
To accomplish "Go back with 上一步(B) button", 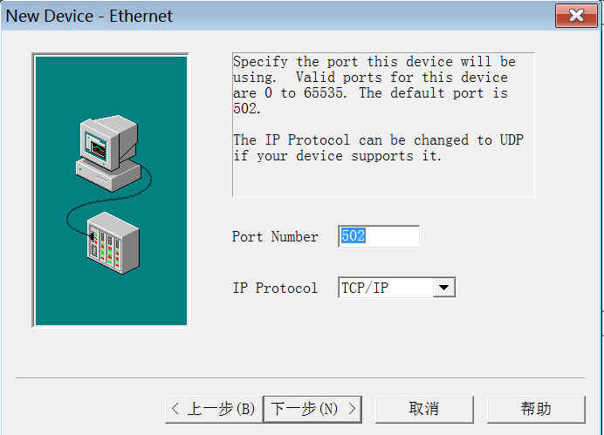I will pyautogui.click(x=214, y=409).
